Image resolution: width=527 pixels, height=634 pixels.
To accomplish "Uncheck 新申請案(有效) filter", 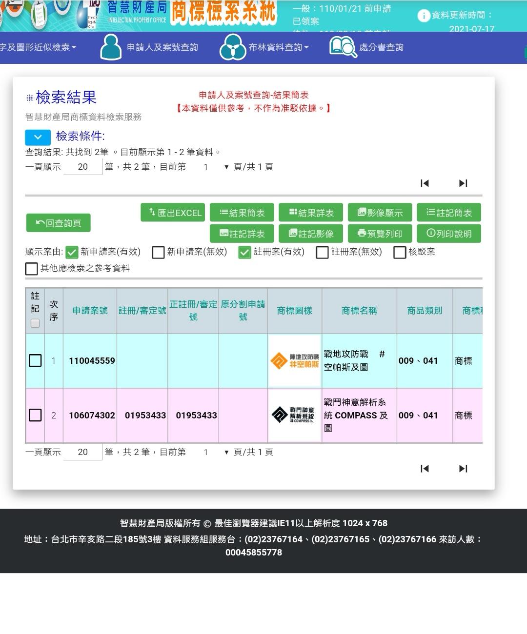I will 72,252.
